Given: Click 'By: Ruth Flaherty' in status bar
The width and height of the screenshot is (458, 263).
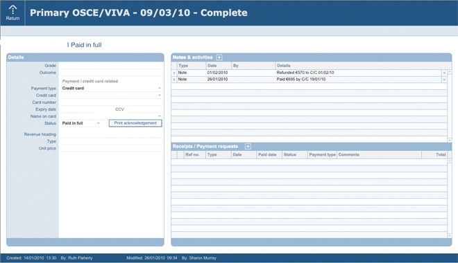Looking at the screenshot, I should click(x=76, y=258).
